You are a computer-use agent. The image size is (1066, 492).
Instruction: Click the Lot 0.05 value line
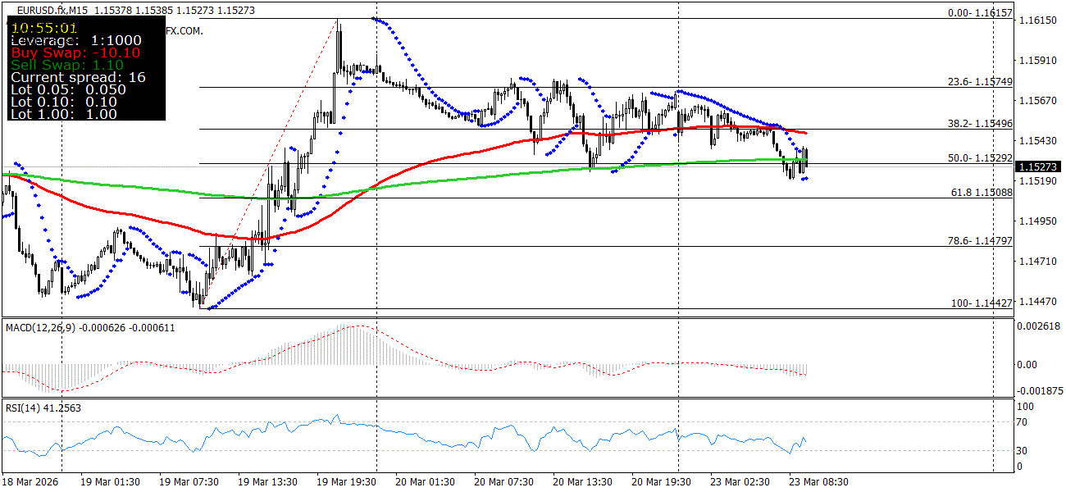tap(68, 89)
